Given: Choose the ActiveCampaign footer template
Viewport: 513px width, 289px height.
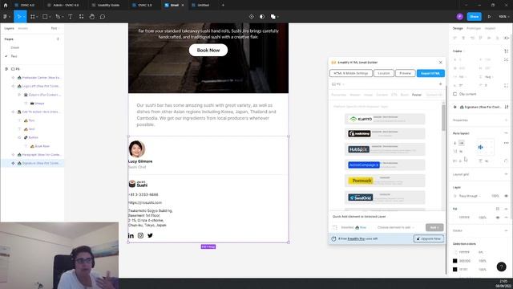Looking at the screenshot, I should pyautogui.click(x=385, y=165).
